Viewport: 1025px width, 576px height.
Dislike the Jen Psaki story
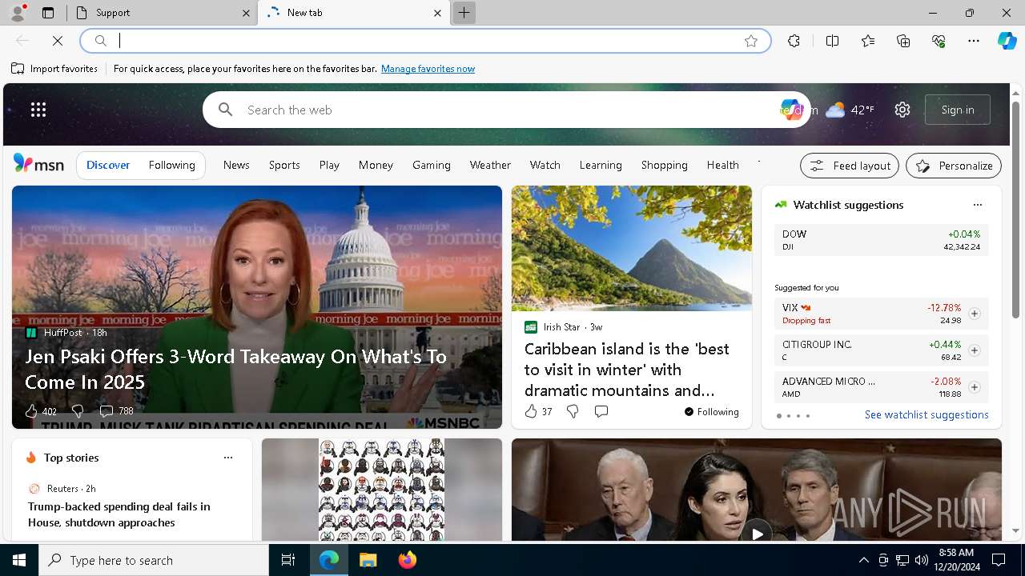pyautogui.click(x=77, y=411)
